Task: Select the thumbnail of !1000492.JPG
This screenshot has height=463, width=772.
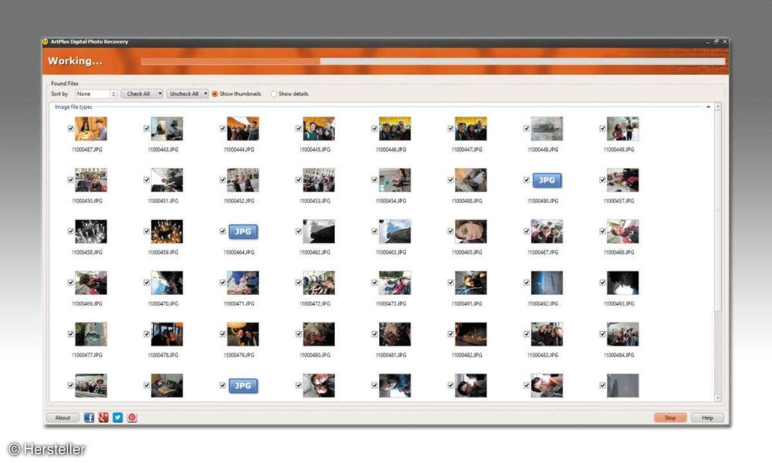Action: [x=547, y=282]
